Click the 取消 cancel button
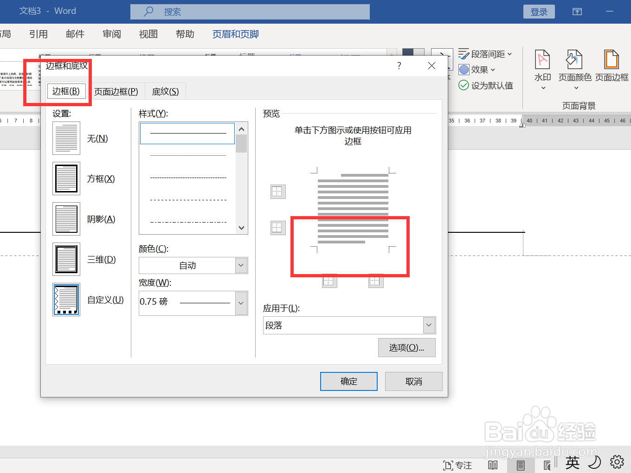The height and width of the screenshot is (473, 631). click(414, 381)
